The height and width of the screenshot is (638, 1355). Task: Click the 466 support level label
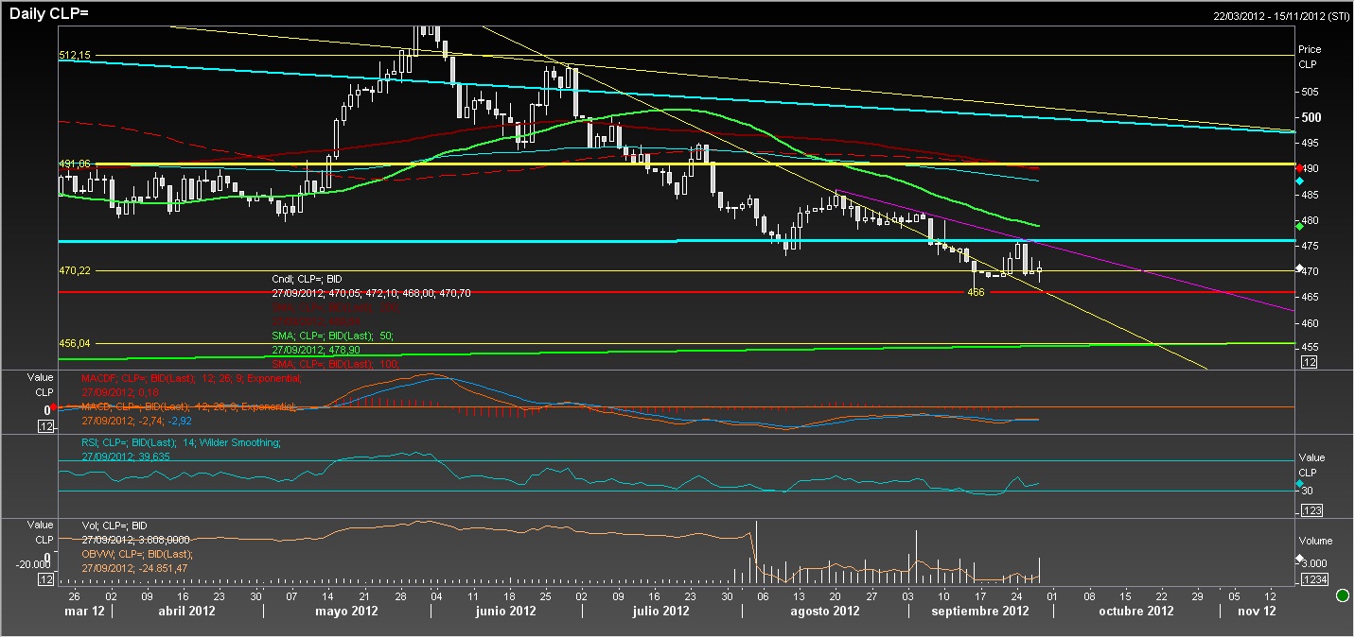(976, 293)
